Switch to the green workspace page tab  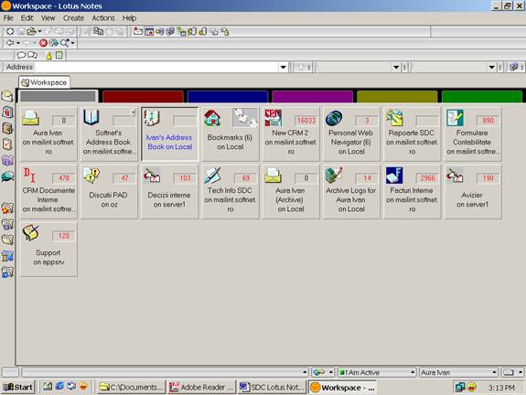482,97
